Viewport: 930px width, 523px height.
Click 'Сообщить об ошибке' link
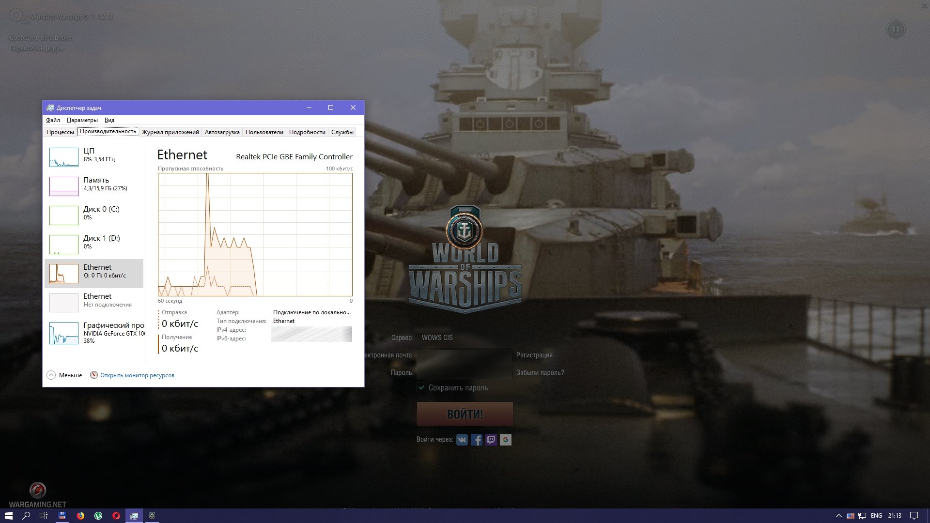tap(41, 37)
